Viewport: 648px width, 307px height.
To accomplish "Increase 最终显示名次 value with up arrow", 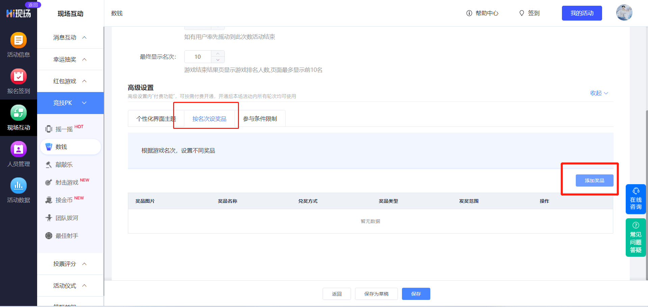I will pos(218,54).
